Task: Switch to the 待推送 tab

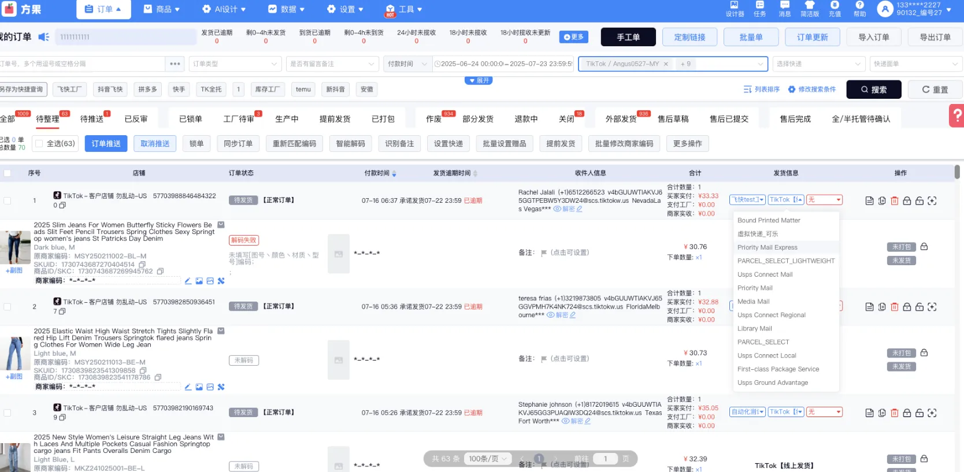Action: coord(92,119)
